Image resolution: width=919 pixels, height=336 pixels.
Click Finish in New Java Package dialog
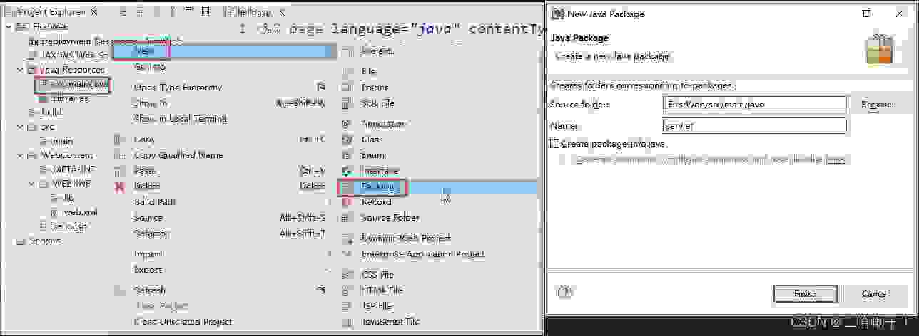[806, 294]
